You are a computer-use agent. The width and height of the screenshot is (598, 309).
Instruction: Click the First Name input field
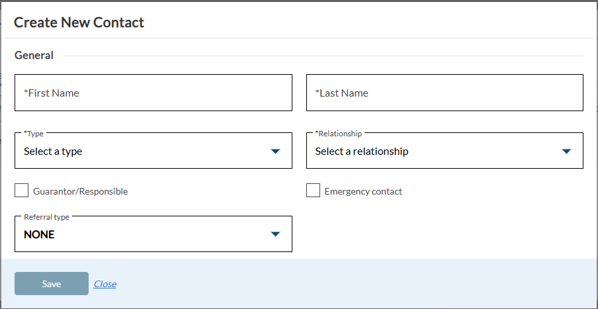tap(153, 93)
